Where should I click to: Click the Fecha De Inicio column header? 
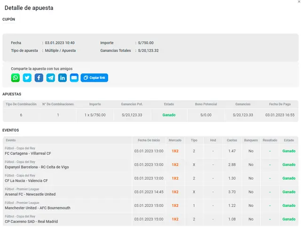coord(149,140)
